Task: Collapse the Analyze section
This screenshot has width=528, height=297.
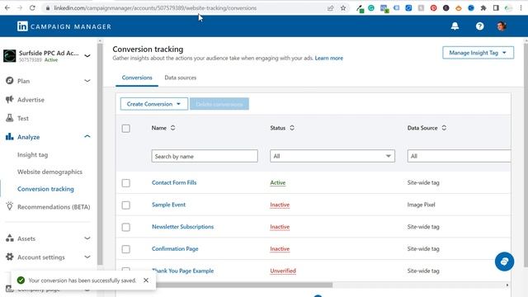Action: click(x=87, y=136)
